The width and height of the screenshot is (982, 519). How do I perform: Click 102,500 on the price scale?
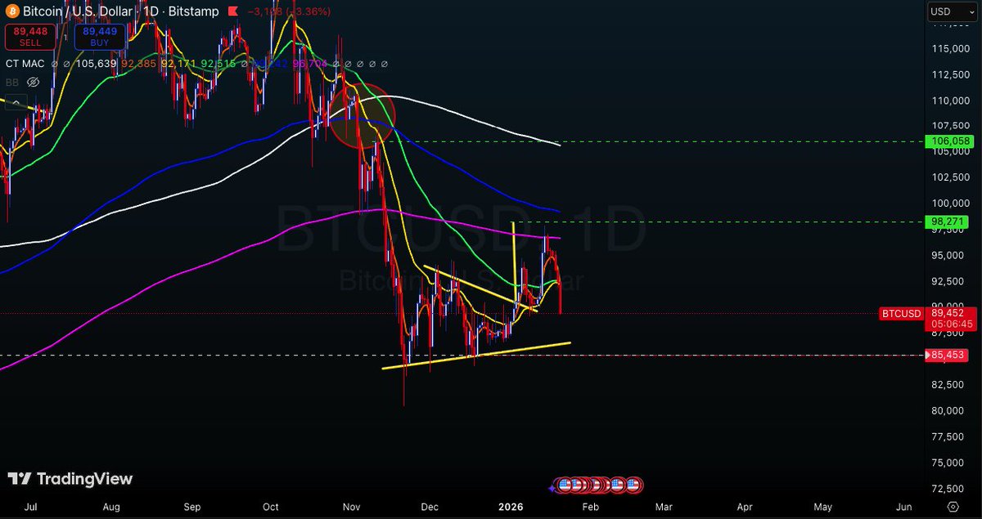pyautogui.click(x=950, y=177)
